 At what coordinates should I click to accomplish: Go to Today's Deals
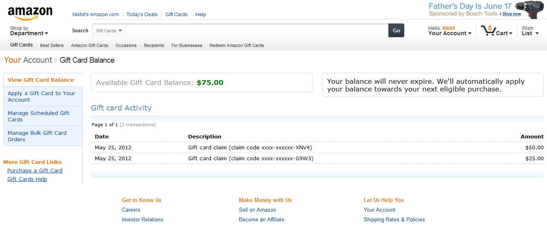click(x=142, y=14)
